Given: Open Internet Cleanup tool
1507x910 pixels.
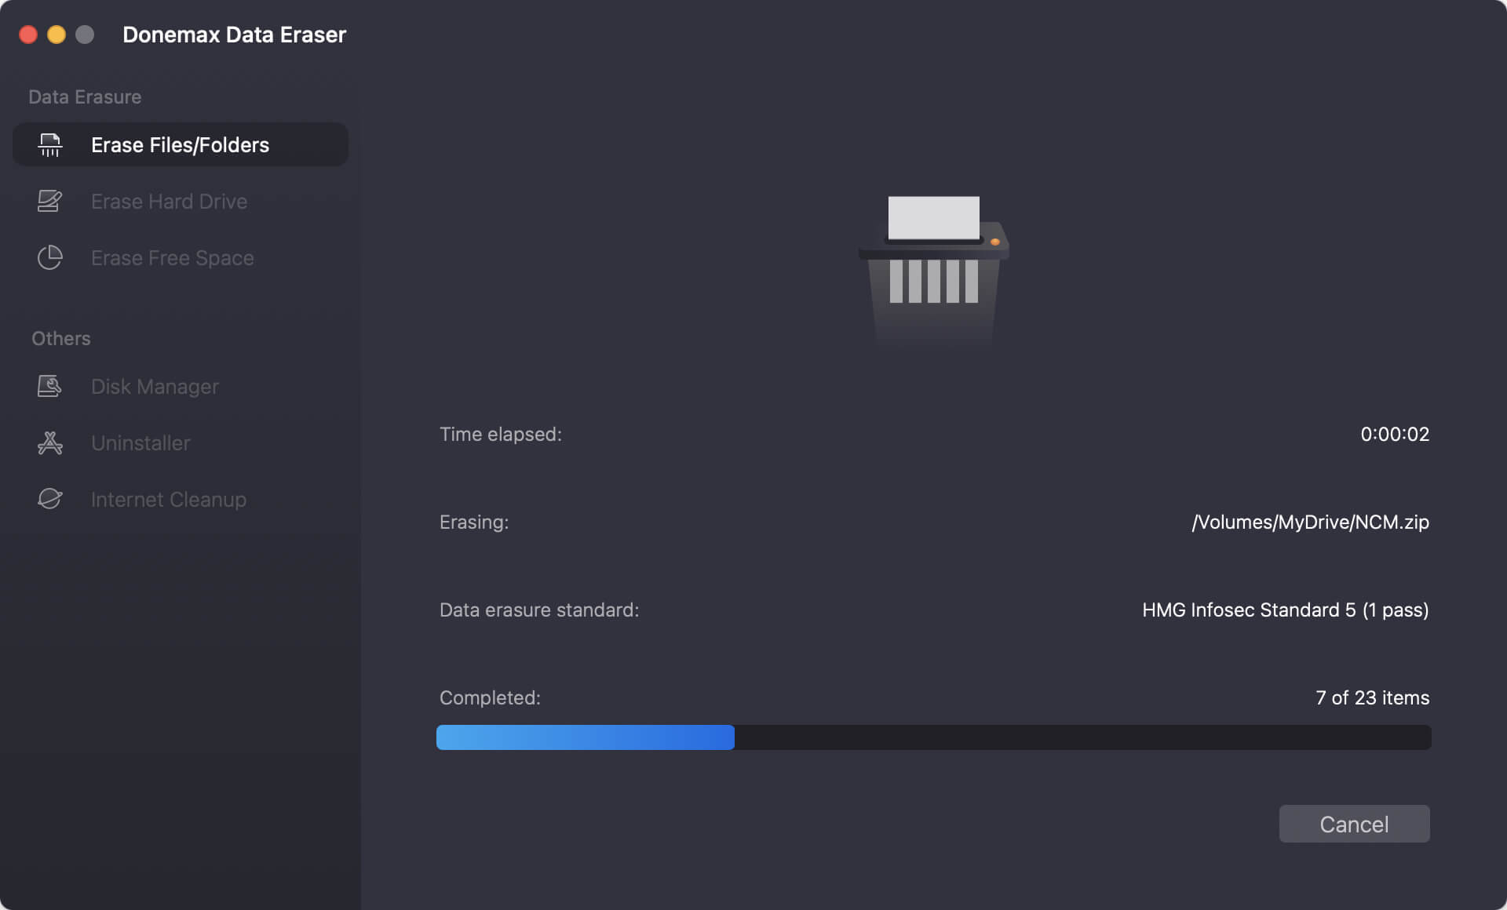Looking at the screenshot, I should pyautogui.click(x=181, y=500).
